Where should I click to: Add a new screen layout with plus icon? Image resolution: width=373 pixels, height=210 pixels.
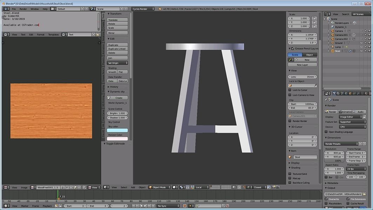point(82,9)
